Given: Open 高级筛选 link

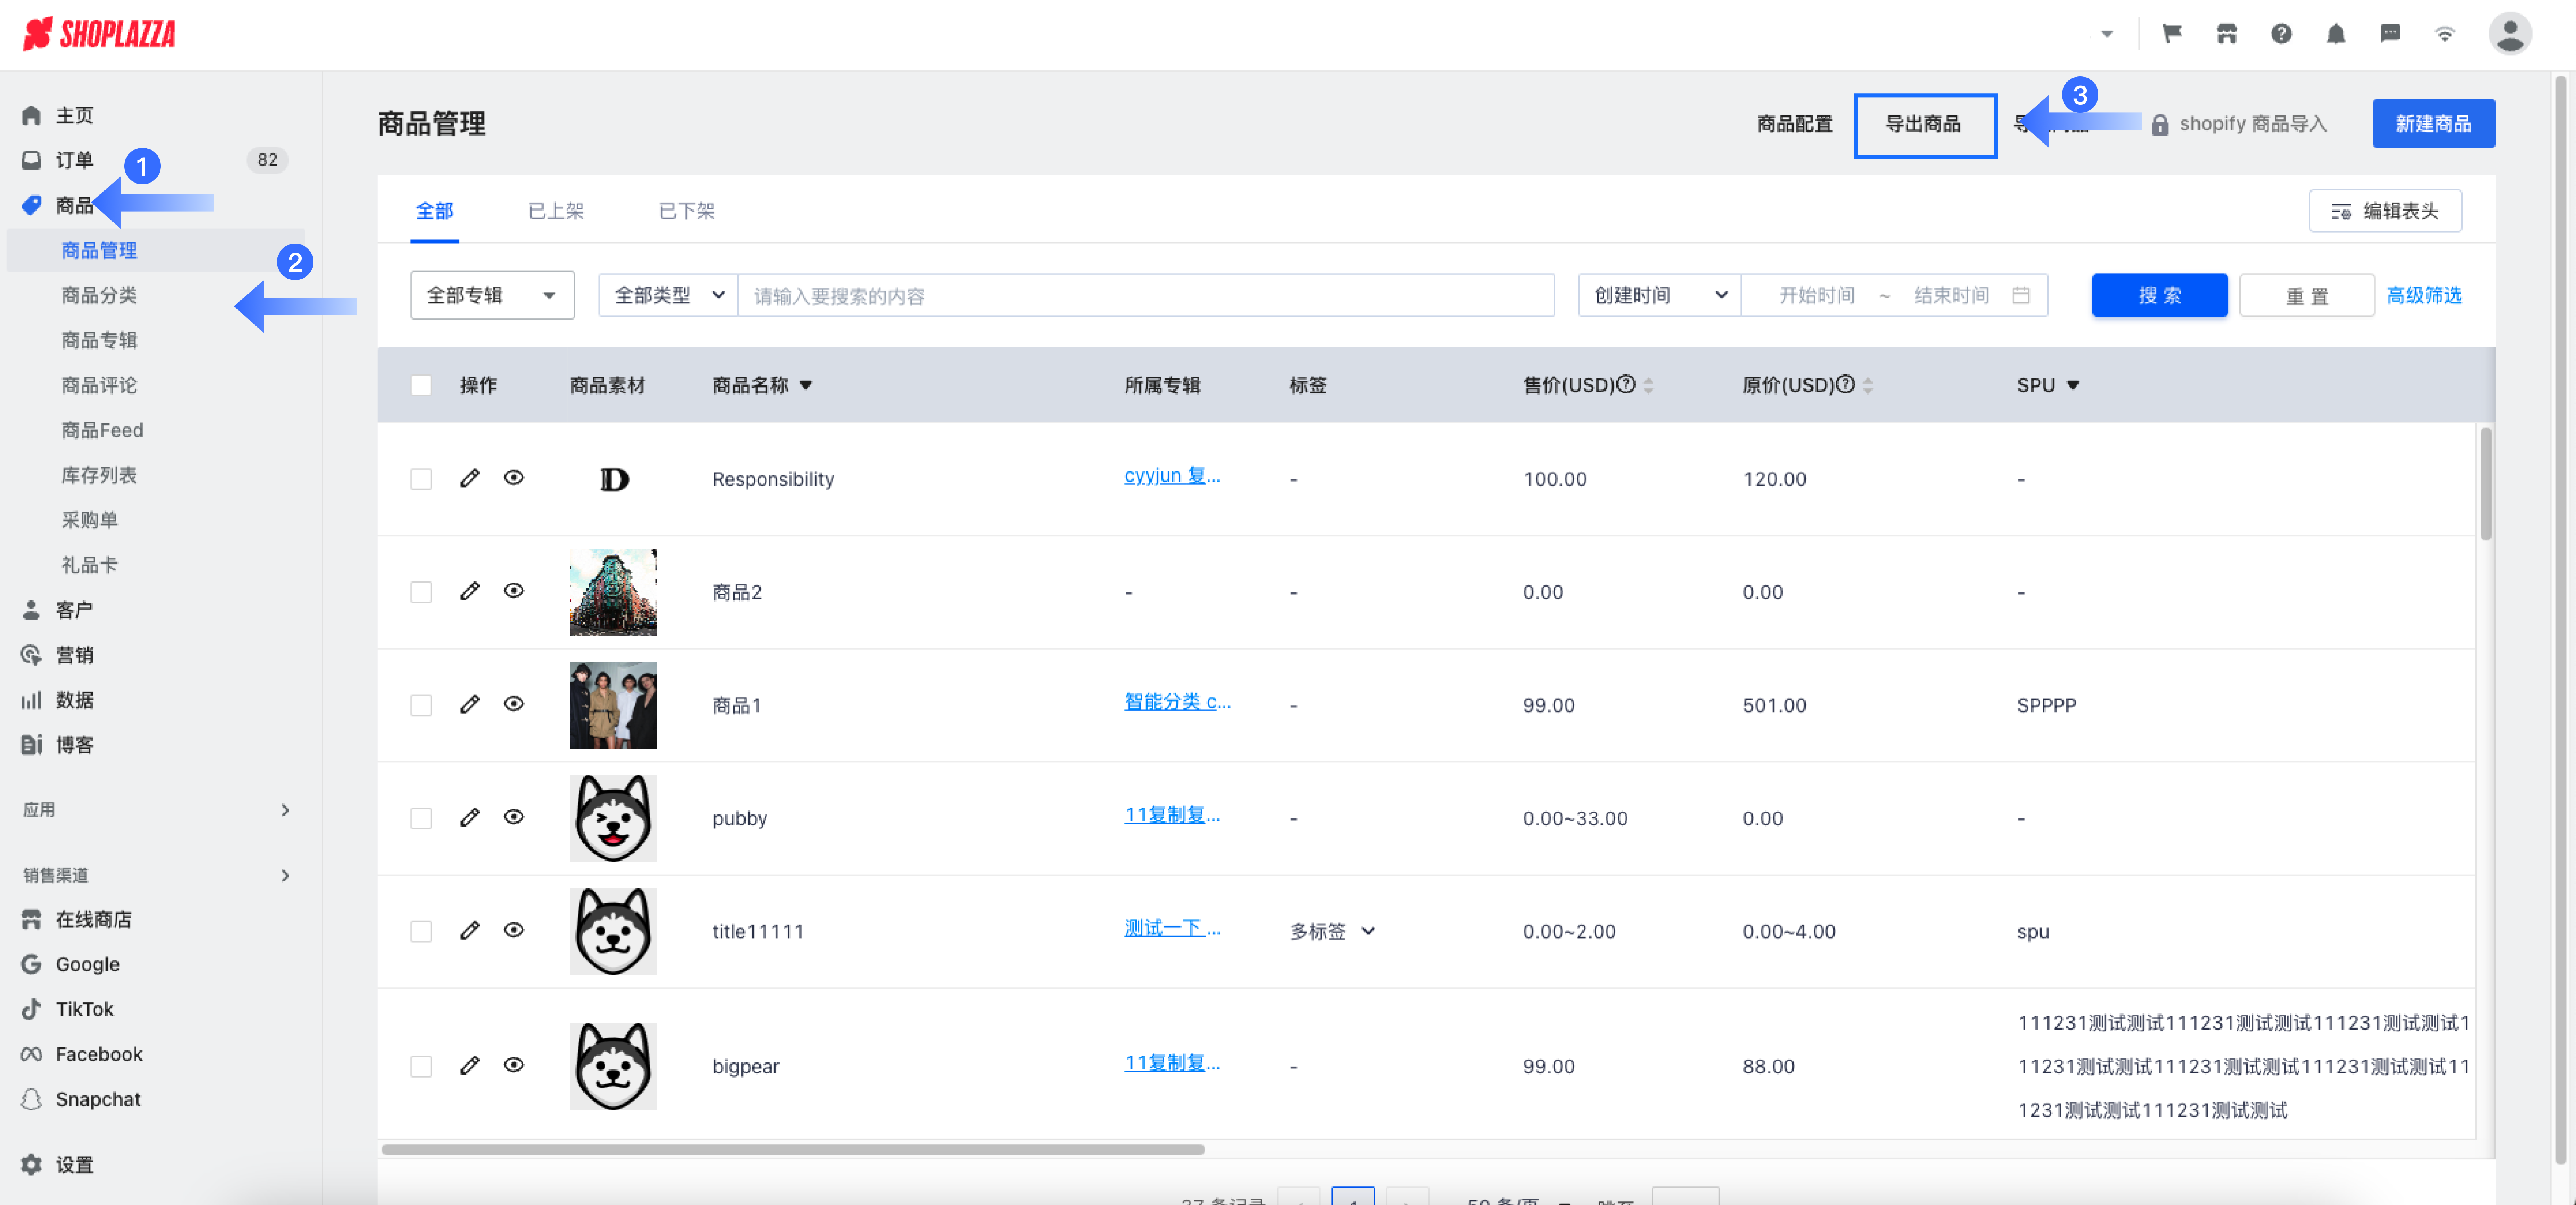Looking at the screenshot, I should coord(2424,295).
